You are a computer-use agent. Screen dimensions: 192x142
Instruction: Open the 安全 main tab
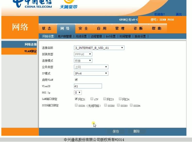[83, 29]
